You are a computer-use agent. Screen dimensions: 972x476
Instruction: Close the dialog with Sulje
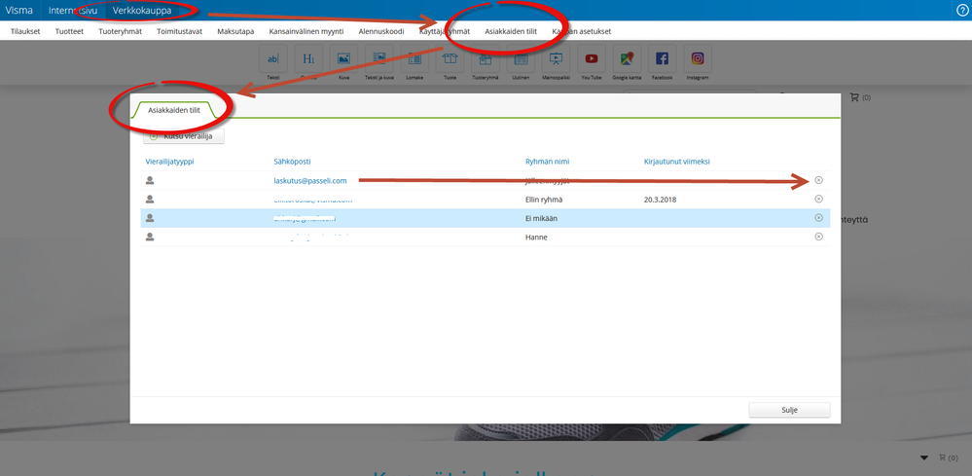pos(789,411)
